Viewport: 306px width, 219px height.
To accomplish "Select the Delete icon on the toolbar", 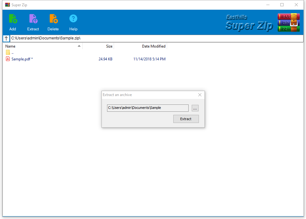I will coord(53,19).
